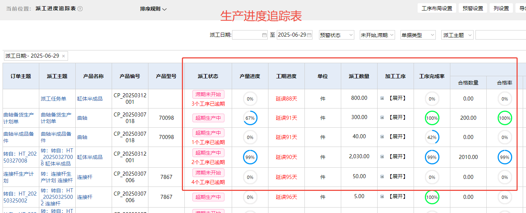Viewport: 526px width, 213px height.
Task: Open the start date calendar picker
Action: (x=264, y=35)
